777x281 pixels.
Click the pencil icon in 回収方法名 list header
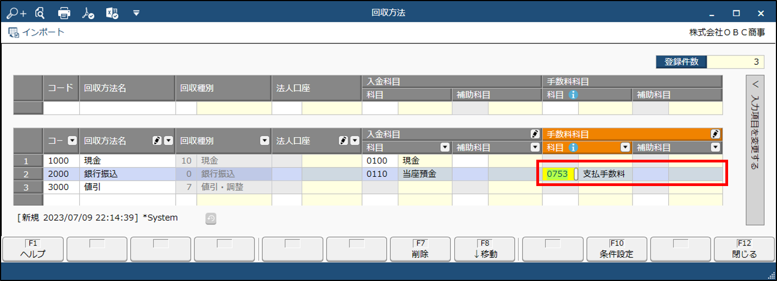tap(157, 141)
